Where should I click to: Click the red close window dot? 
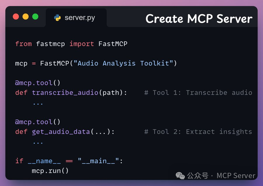click(16, 17)
